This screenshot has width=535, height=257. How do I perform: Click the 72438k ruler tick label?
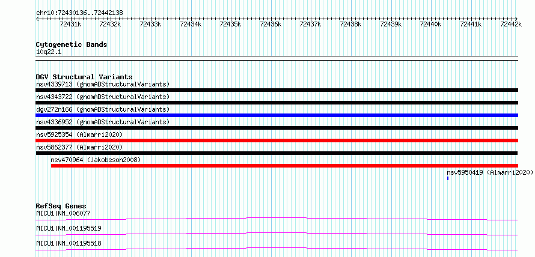pos(350,24)
